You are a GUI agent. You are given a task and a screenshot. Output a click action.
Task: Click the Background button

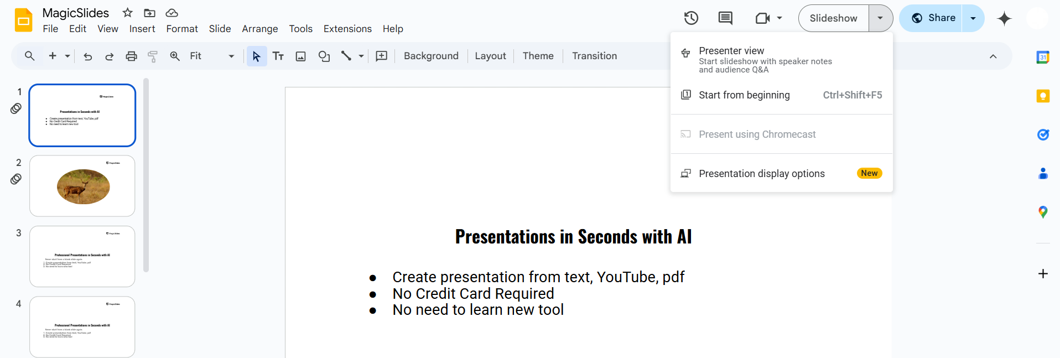(x=431, y=56)
